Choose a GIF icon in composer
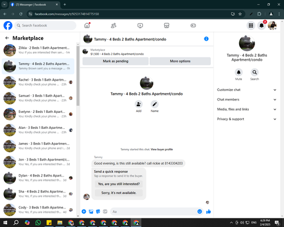The image size is (284, 227). coord(105,212)
